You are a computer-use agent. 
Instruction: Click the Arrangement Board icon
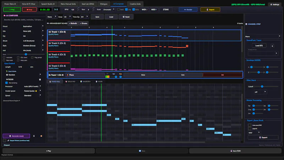pyautogui.click(x=48, y=23)
